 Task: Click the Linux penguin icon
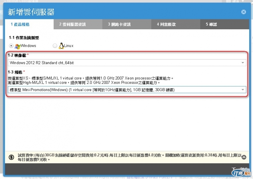(x=61, y=46)
